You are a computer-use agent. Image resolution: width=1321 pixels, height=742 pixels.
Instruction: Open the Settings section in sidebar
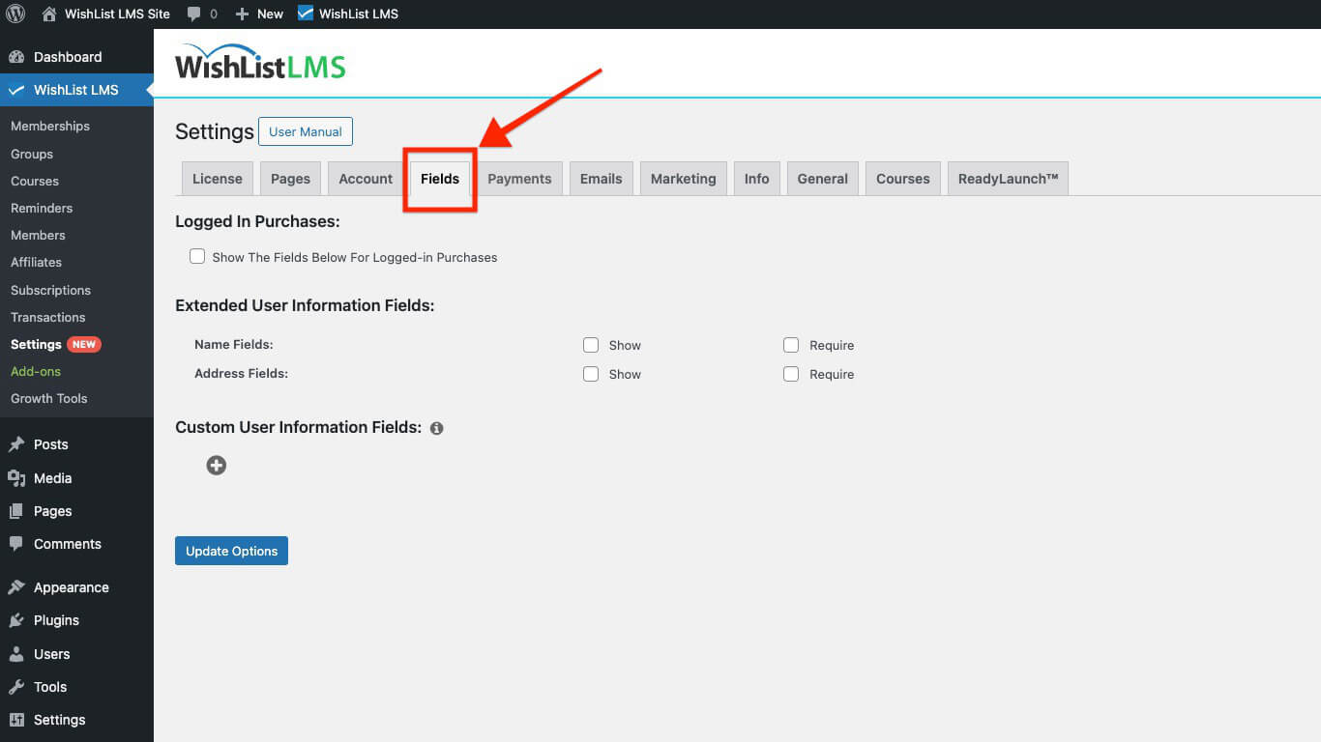point(60,719)
